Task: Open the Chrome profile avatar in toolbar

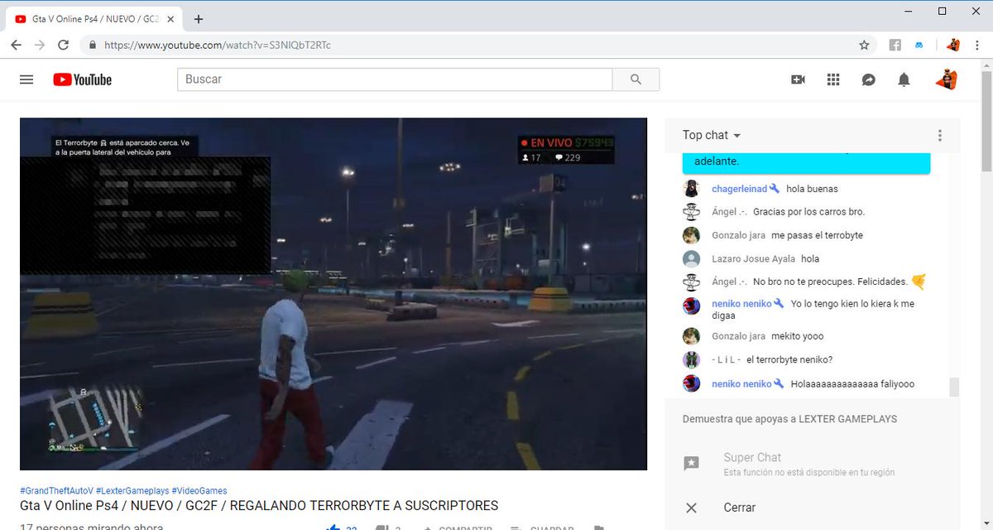Action: [953, 45]
